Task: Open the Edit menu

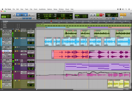Action: tap(17, 9)
